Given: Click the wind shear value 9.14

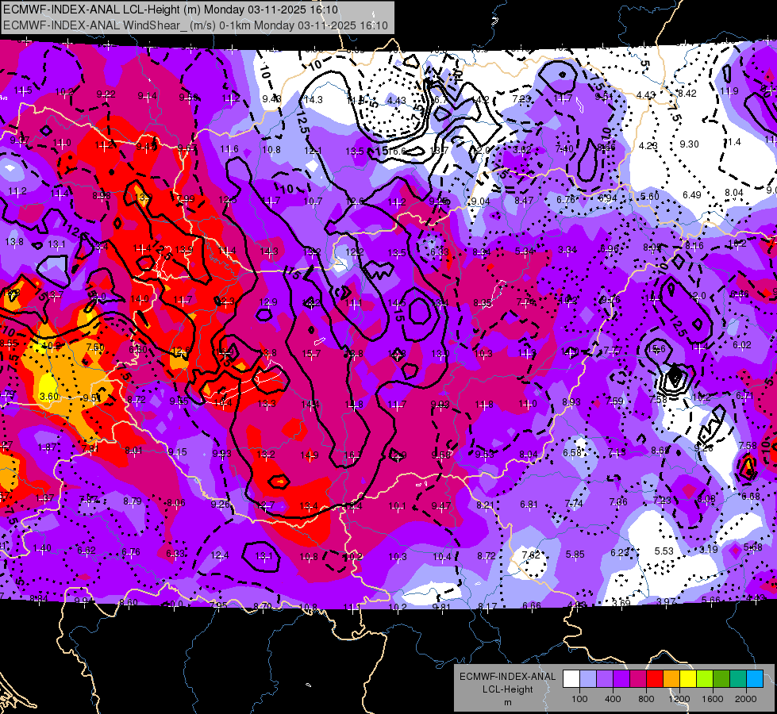Looking at the screenshot, I should [x=147, y=96].
